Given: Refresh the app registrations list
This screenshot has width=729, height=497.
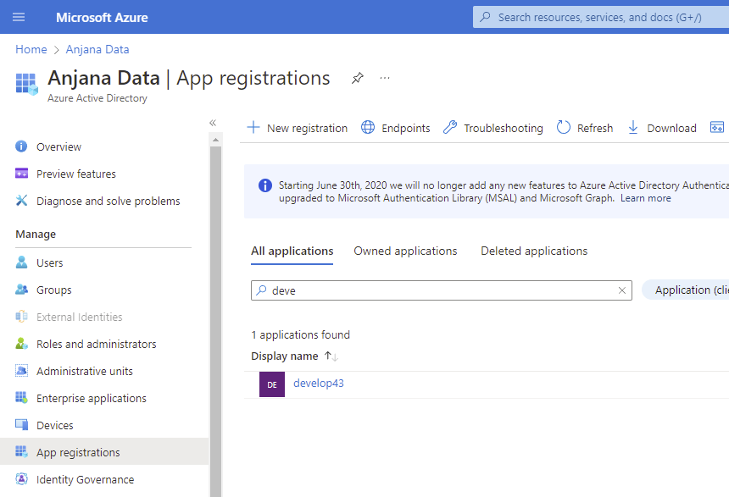Looking at the screenshot, I should (584, 128).
